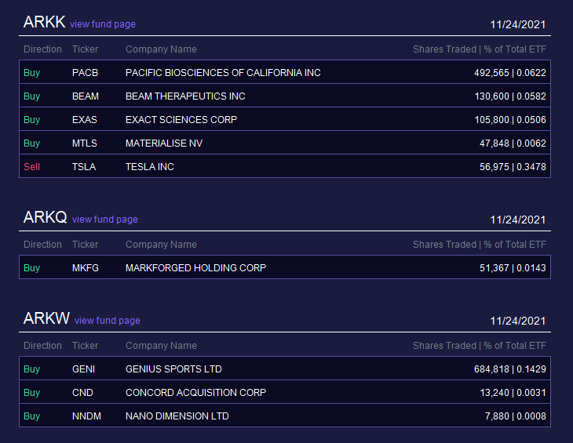The height and width of the screenshot is (443, 573).
Task: Click ARKK Direction column header
Action: (42, 49)
